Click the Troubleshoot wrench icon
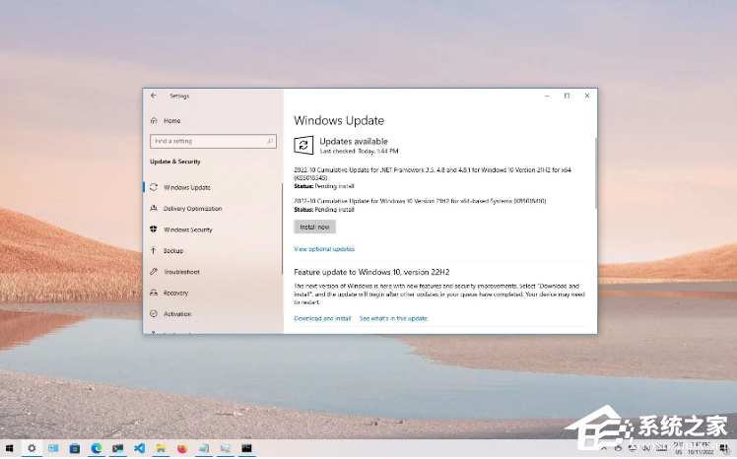737x459 pixels. pyautogui.click(x=154, y=272)
